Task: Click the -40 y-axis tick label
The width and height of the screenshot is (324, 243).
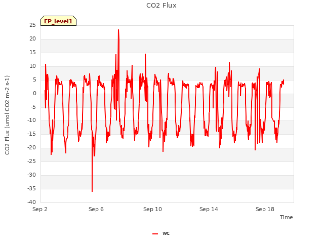Action: click(31, 202)
